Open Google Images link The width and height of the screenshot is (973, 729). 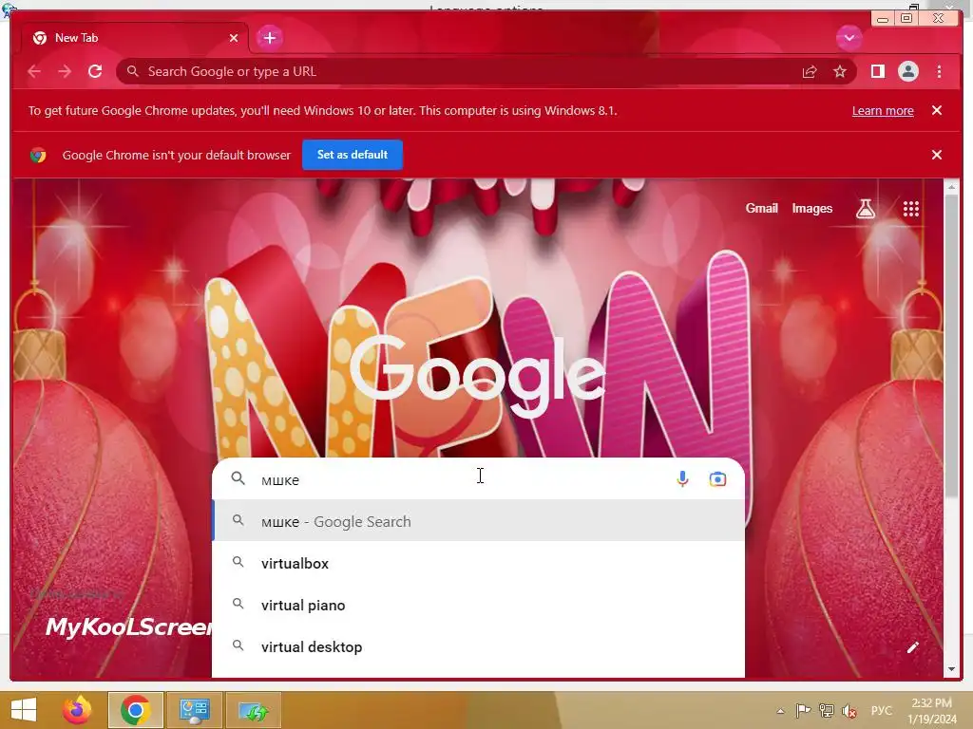[x=811, y=208]
